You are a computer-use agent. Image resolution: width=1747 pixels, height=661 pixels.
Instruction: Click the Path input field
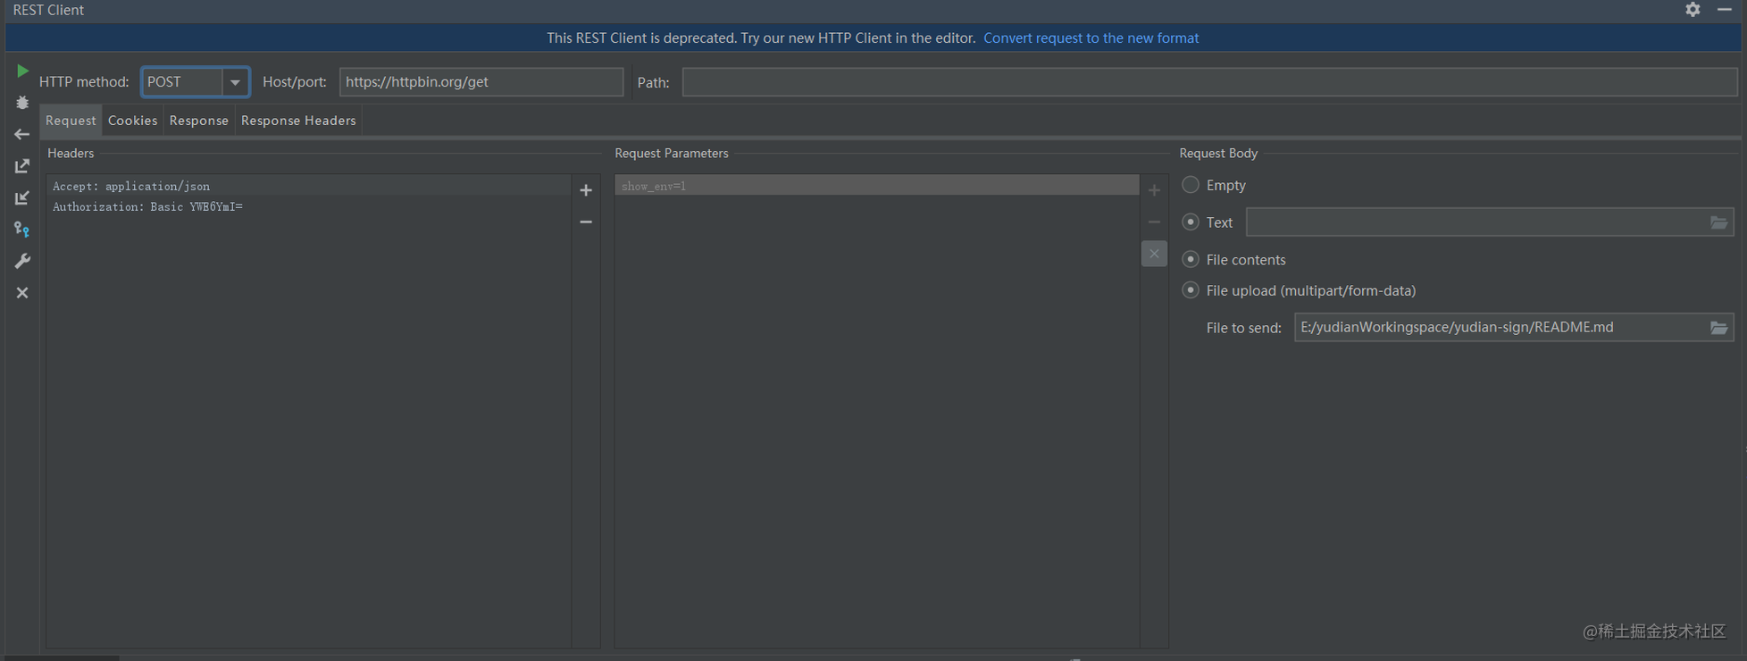coord(1209,82)
